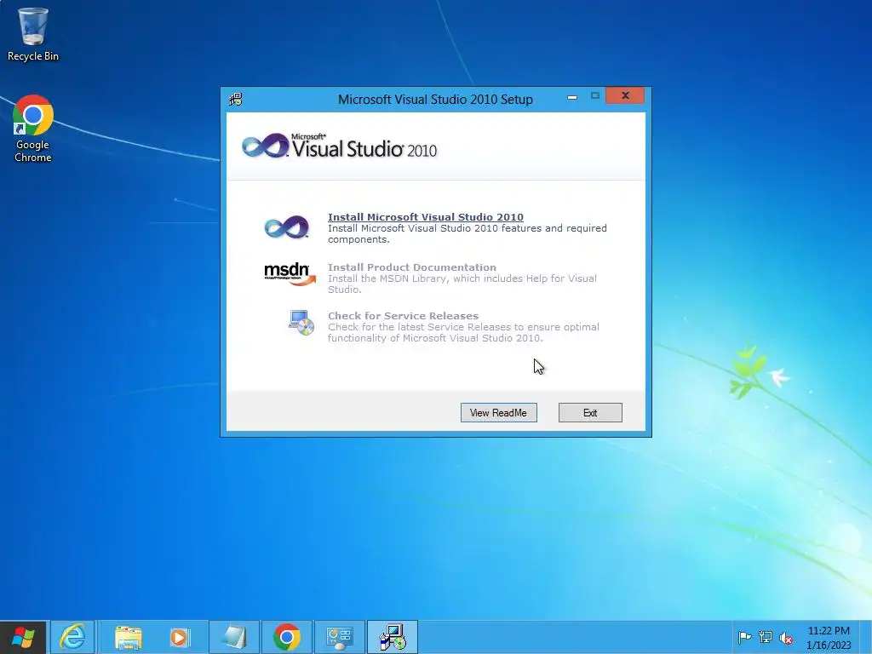Minimize the Visual Studio 2010 Setup window
This screenshot has height=654, width=872.
571,97
